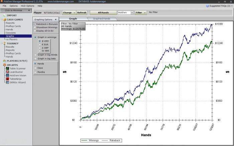The image size is (234, 146).
Task: Click the Click to Minimize button
Action: 16,10
